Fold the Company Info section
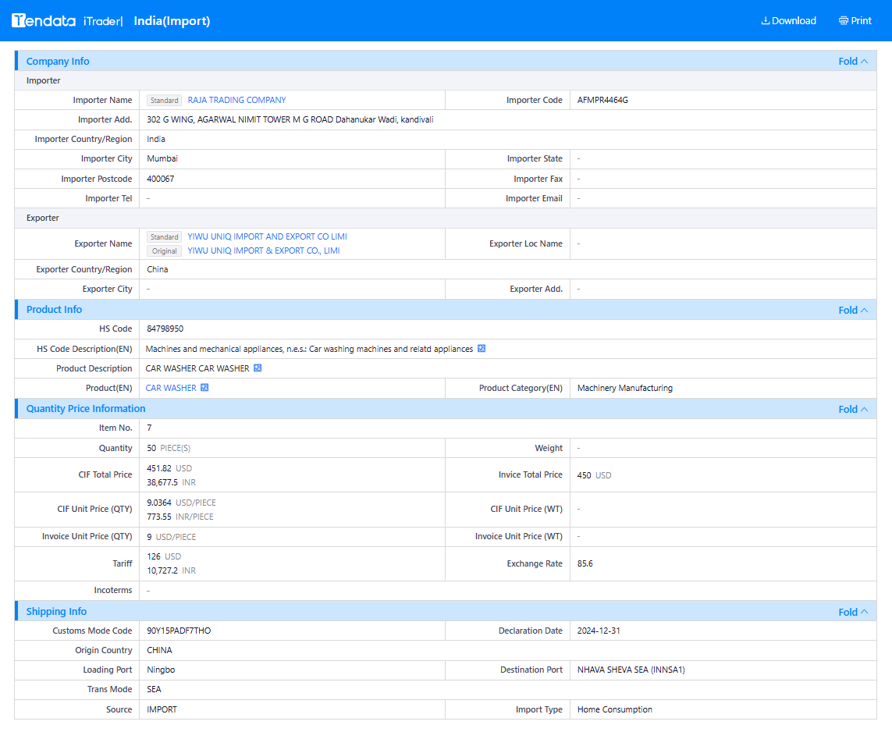The image size is (892, 732). 853,62
